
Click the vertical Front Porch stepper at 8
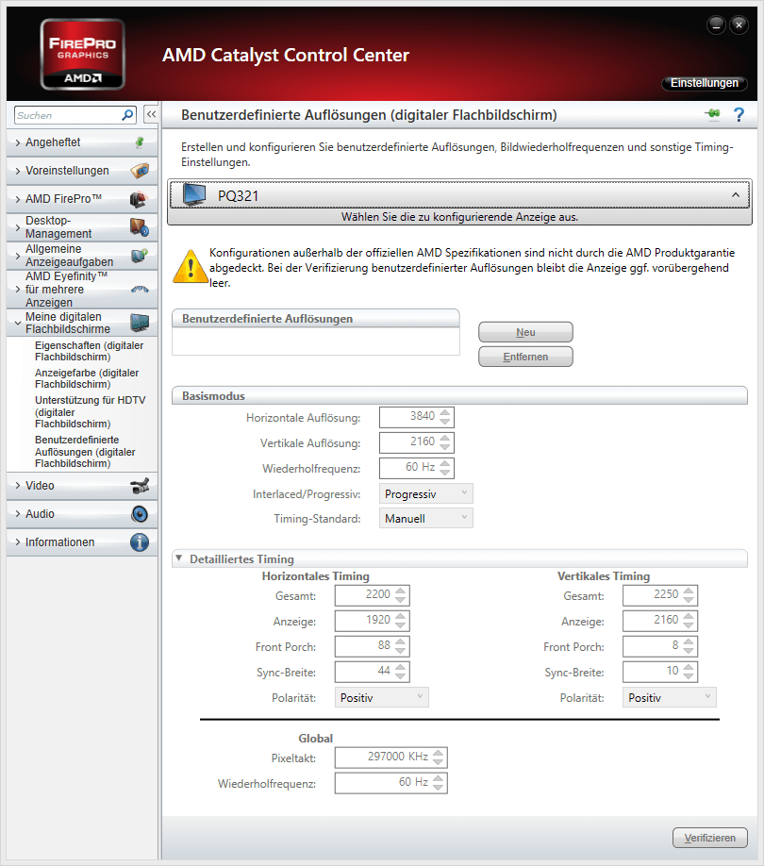689,646
